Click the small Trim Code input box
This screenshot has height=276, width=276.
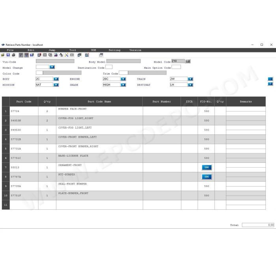[123, 73]
